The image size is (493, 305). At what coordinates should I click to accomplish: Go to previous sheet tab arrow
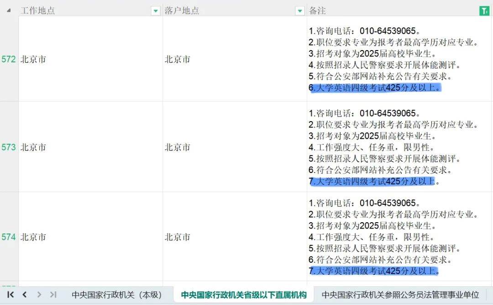pyautogui.click(x=25, y=295)
